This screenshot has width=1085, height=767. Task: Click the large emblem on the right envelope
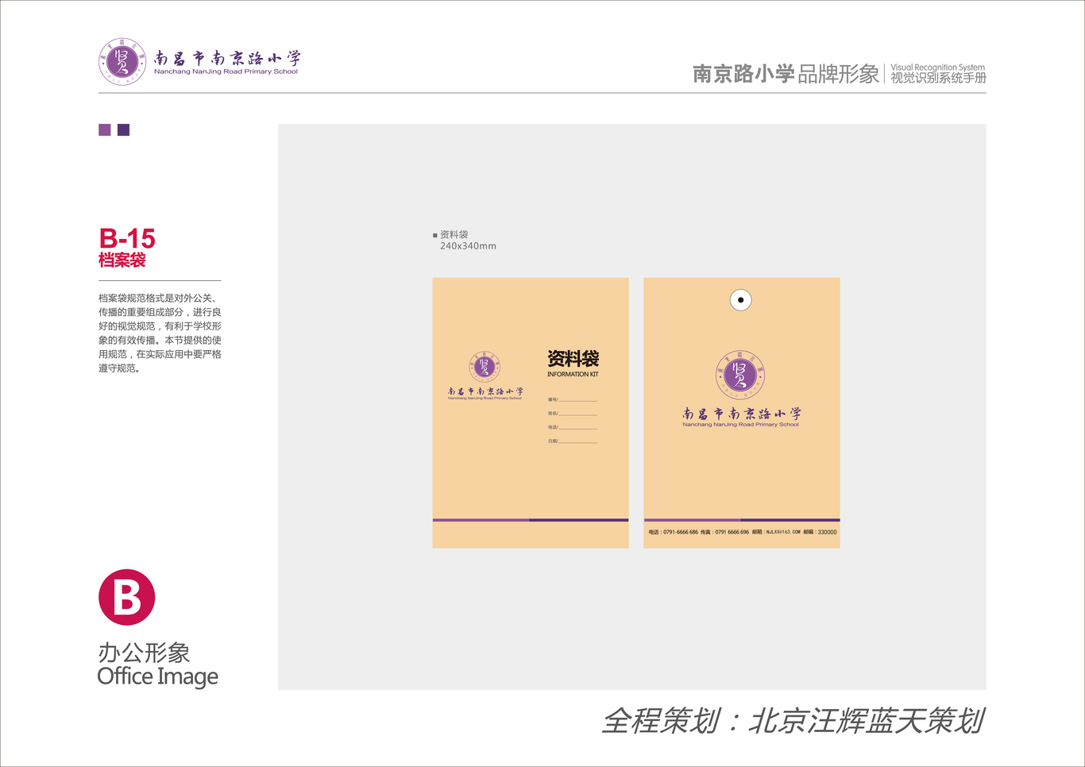740,375
